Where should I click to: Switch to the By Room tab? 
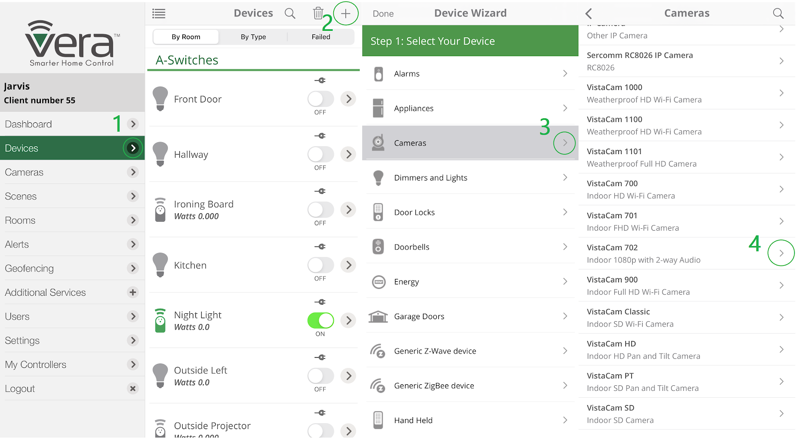tap(186, 37)
